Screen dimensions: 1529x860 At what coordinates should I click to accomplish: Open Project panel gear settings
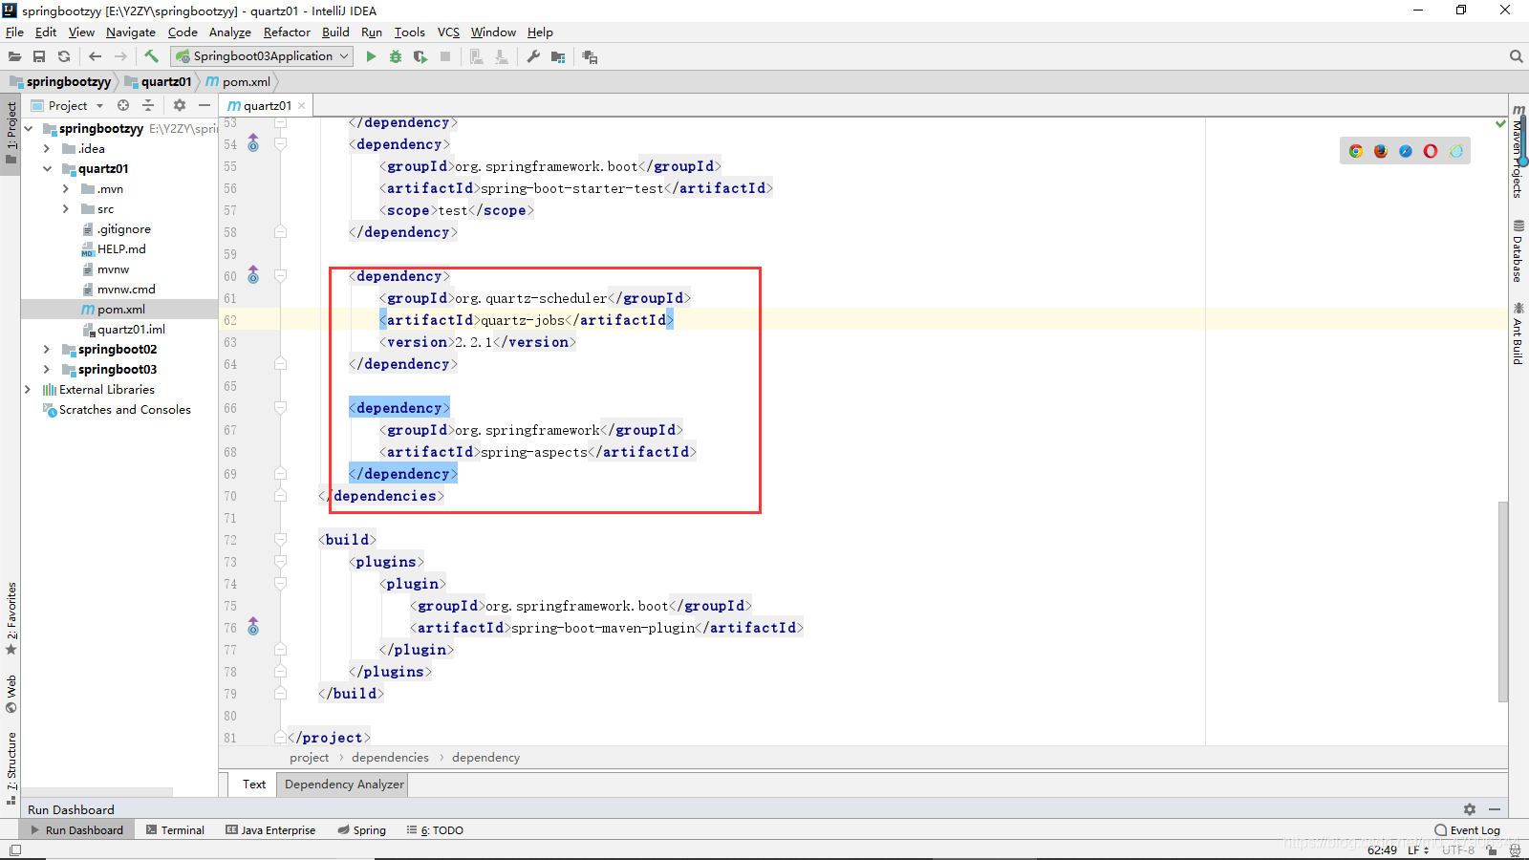point(180,105)
